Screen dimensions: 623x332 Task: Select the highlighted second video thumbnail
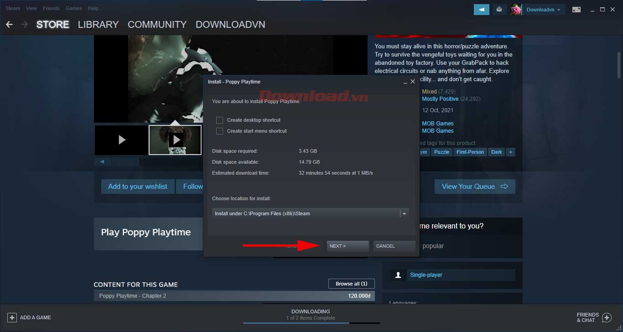(175, 140)
